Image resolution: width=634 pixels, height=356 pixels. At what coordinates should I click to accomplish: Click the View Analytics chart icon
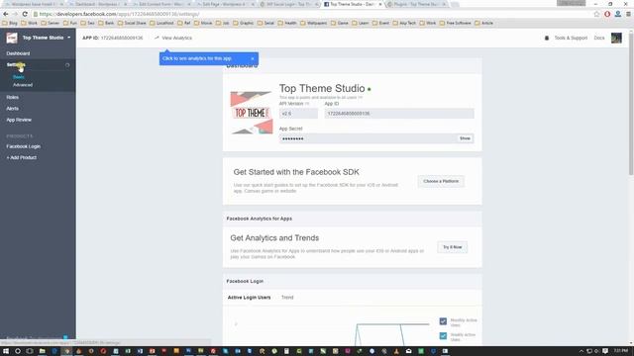click(x=157, y=38)
